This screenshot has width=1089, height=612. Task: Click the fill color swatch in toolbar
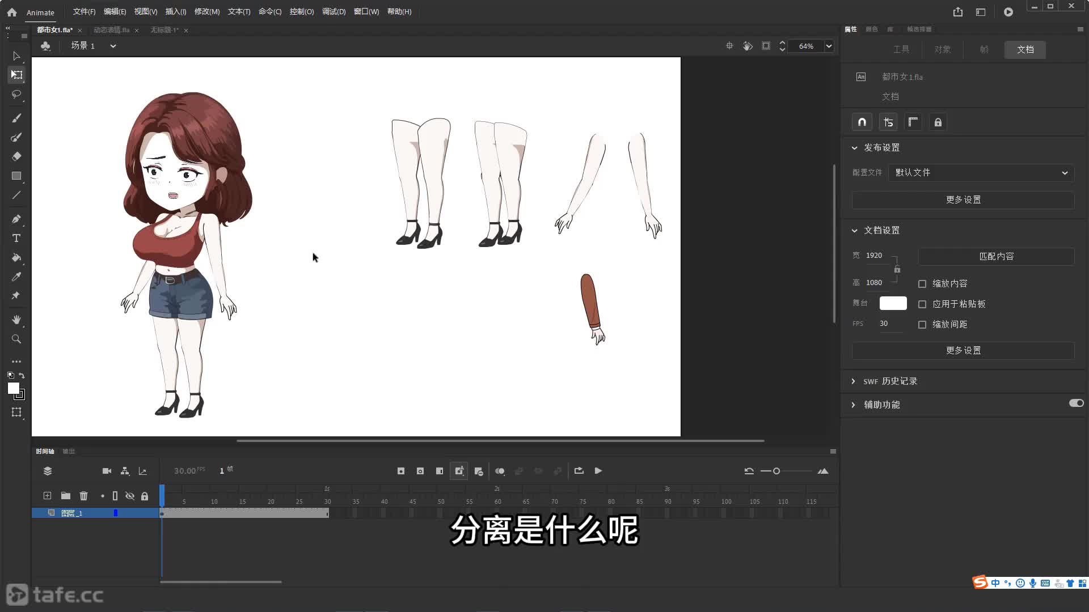pos(14,388)
